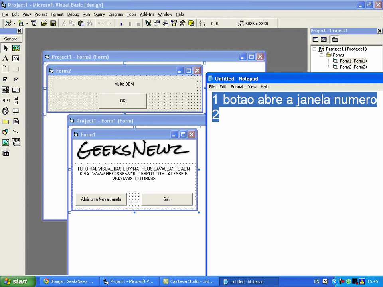Click the Open Project toolbar icon
383x287 pixels.
pyautogui.click(x=44, y=24)
